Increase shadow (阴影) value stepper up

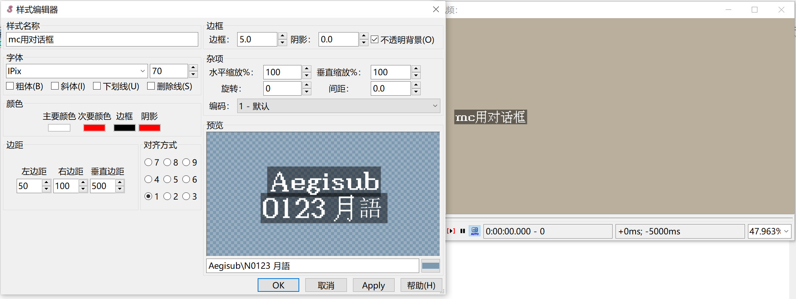point(364,36)
